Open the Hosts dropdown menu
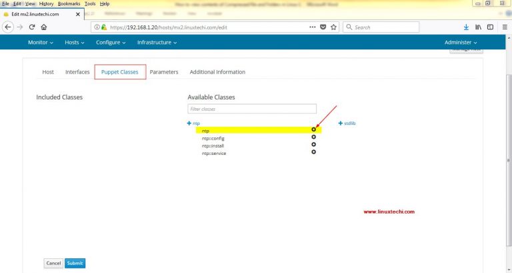 pyautogui.click(x=75, y=42)
